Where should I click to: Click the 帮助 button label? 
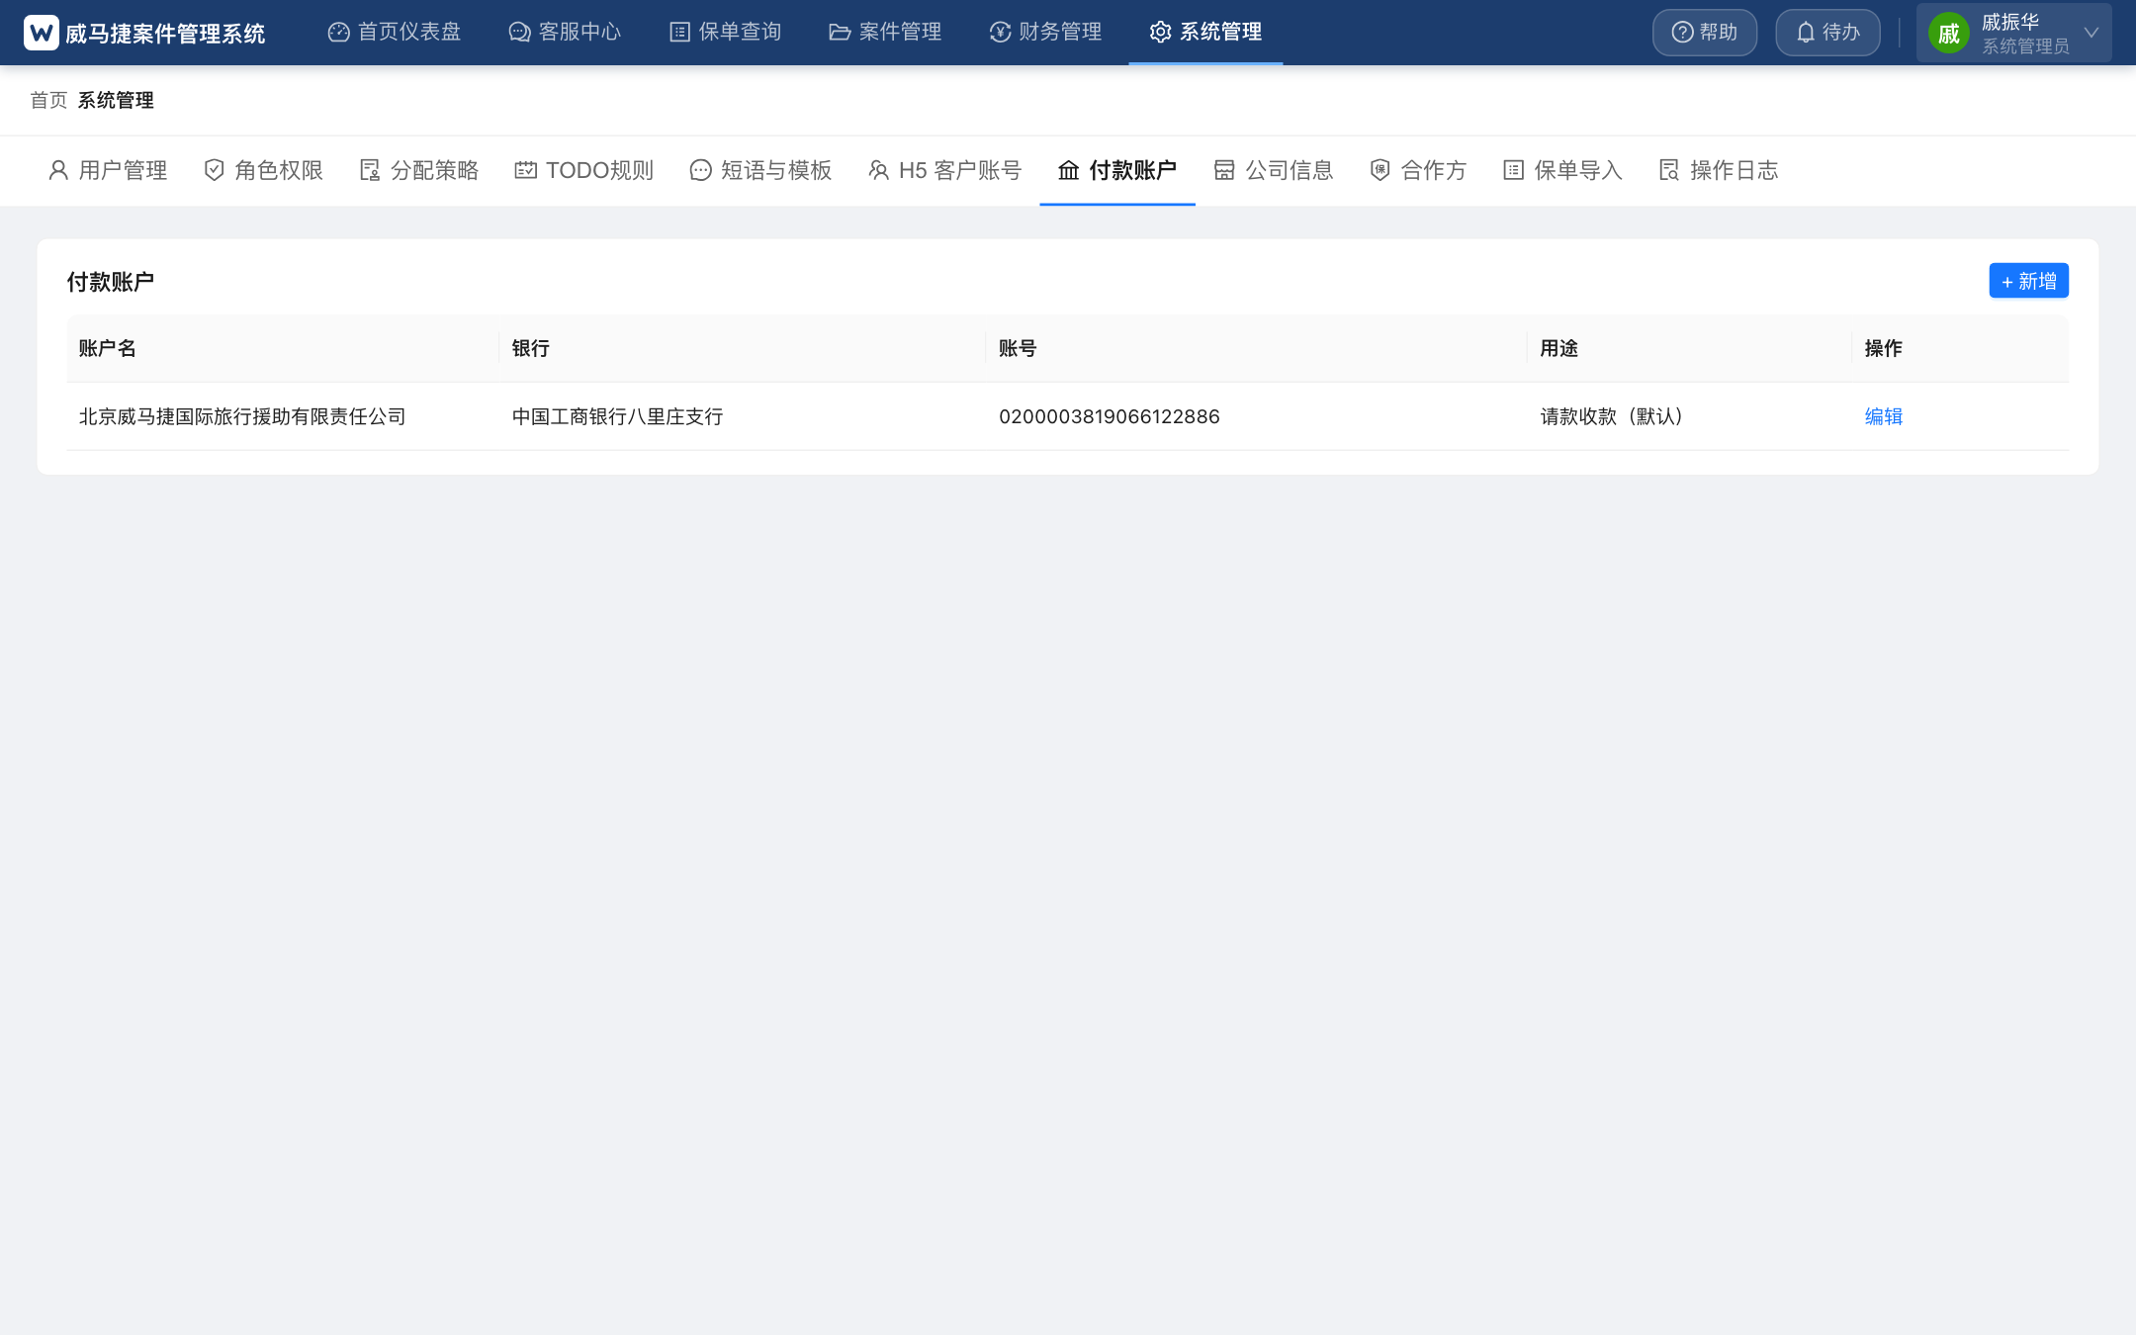[1719, 33]
